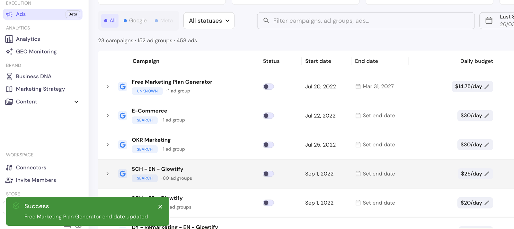Click SEARCH tag on E-Commerce campaign
514x229 pixels.
[x=145, y=120]
